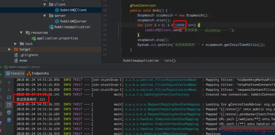Open the Endpoints tab
Screen dimensions: 275x135
pyautogui.click(x=38, y=73)
